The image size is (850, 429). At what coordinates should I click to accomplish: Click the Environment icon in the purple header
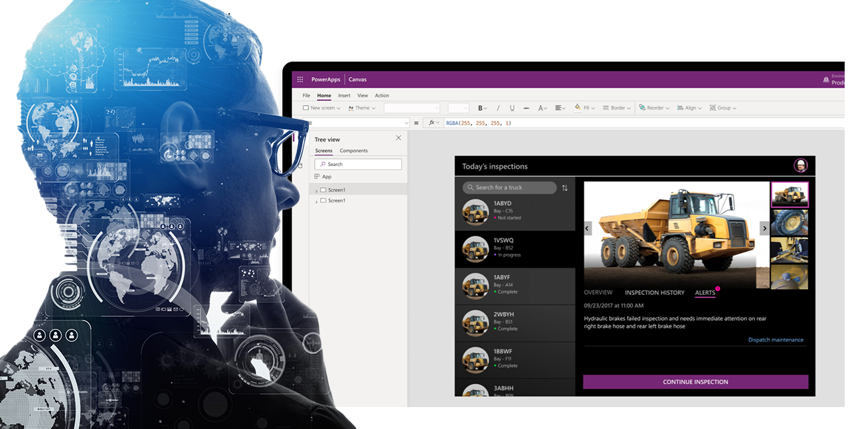(x=826, y=80)
